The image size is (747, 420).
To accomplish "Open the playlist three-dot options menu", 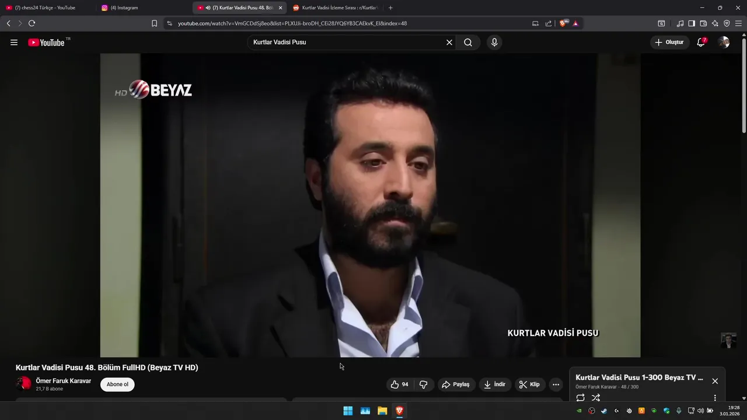I will (715, 398).
